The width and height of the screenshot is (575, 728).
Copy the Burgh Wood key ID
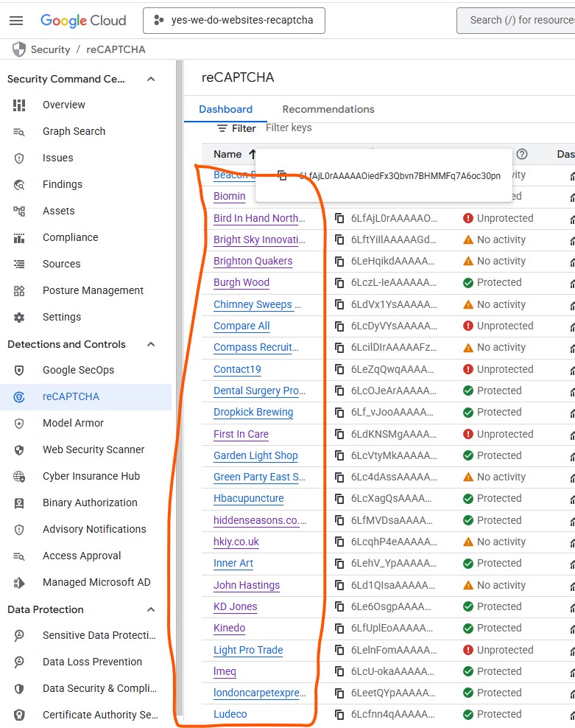339,282
